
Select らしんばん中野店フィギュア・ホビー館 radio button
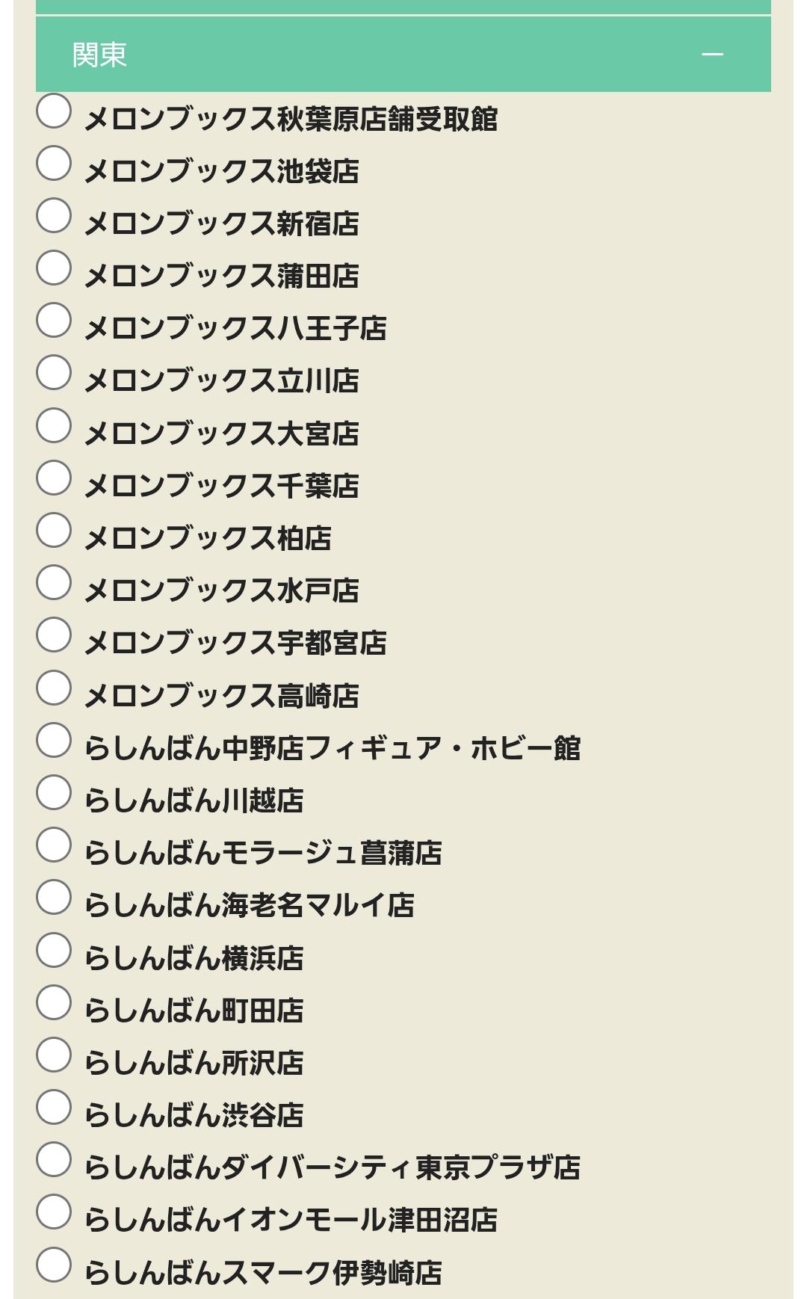point(54,740)
